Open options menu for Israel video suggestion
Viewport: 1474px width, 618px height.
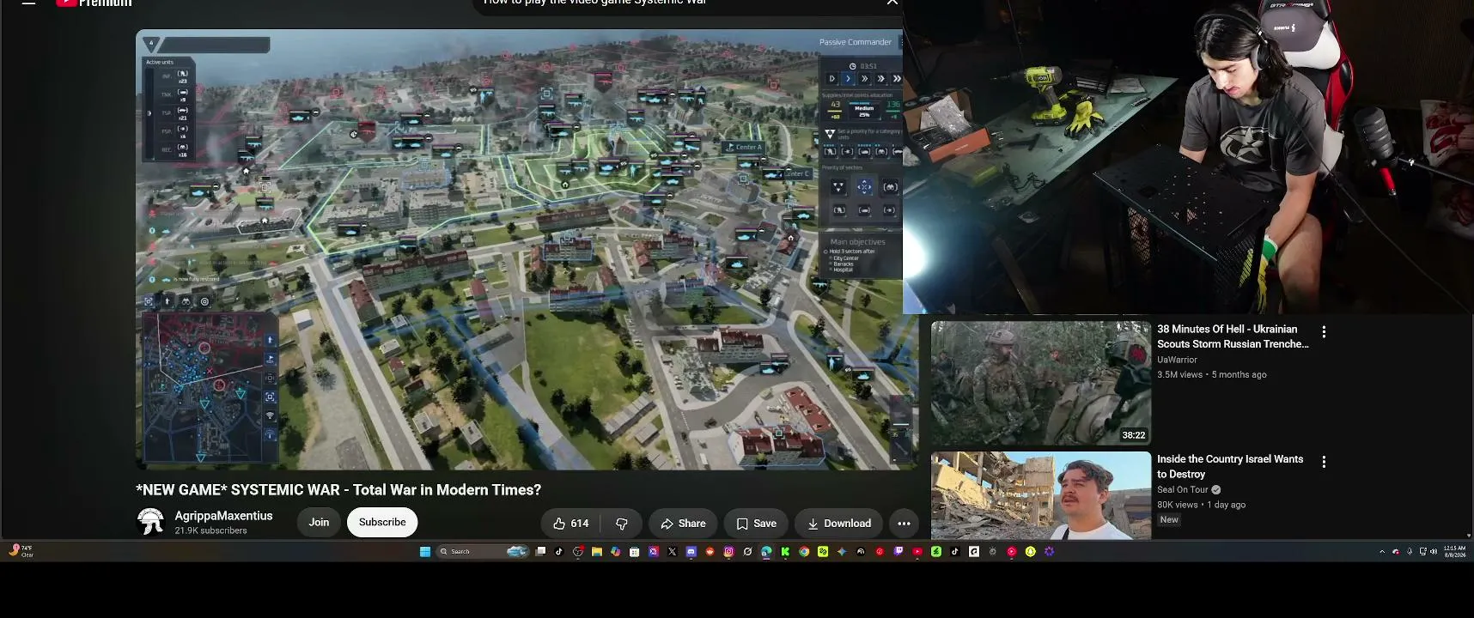[1324, 462]
